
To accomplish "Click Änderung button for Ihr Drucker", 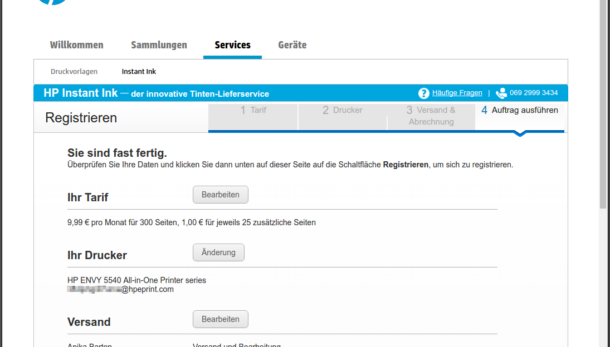I will click(218, 252).
